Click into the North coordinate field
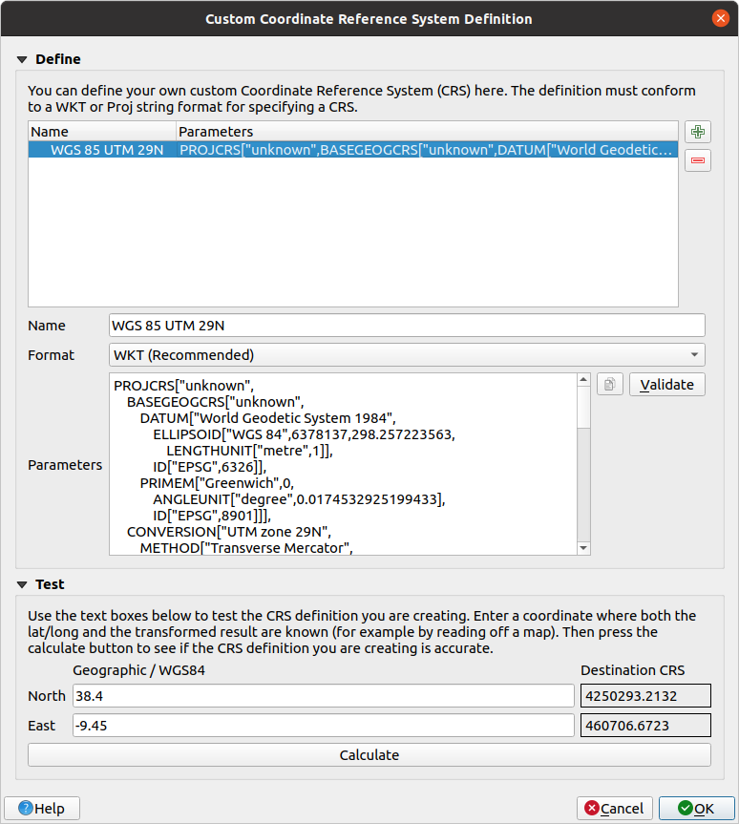Viewport: 739px width, 824px height. point(323,696)
